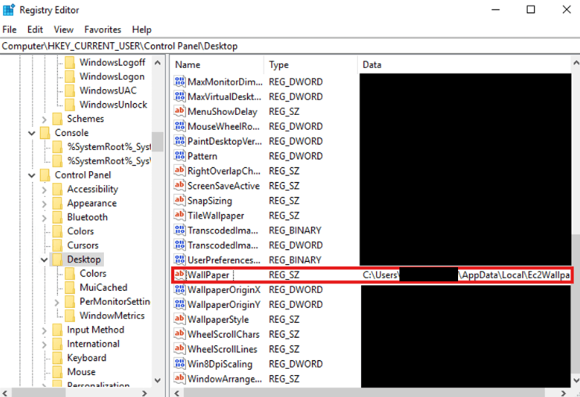The image size is (580, 397).
Task: Select the WallPaper string value icon
Action: (x=179, y=274)
